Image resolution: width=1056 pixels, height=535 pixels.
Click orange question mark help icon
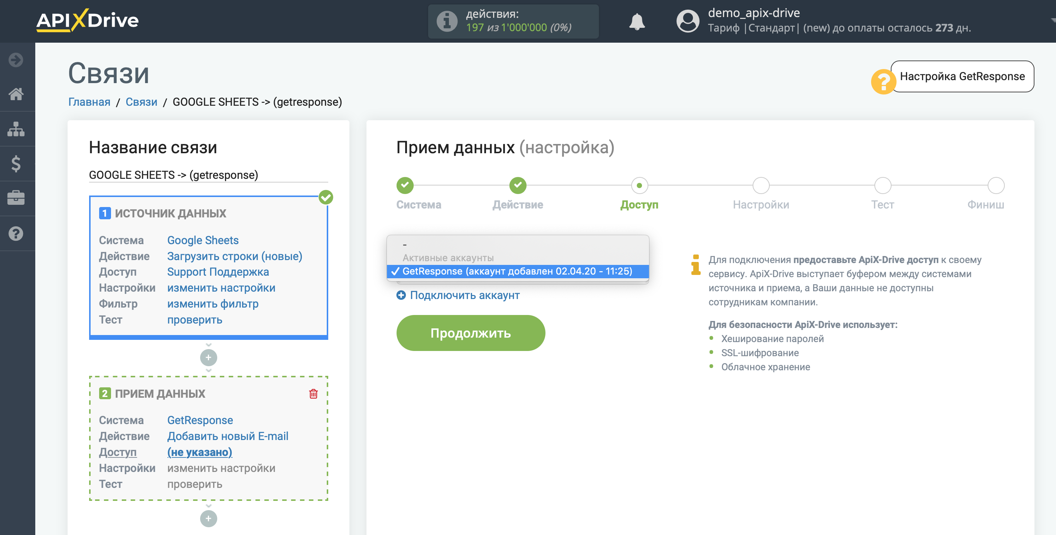[x=883, y=82]
